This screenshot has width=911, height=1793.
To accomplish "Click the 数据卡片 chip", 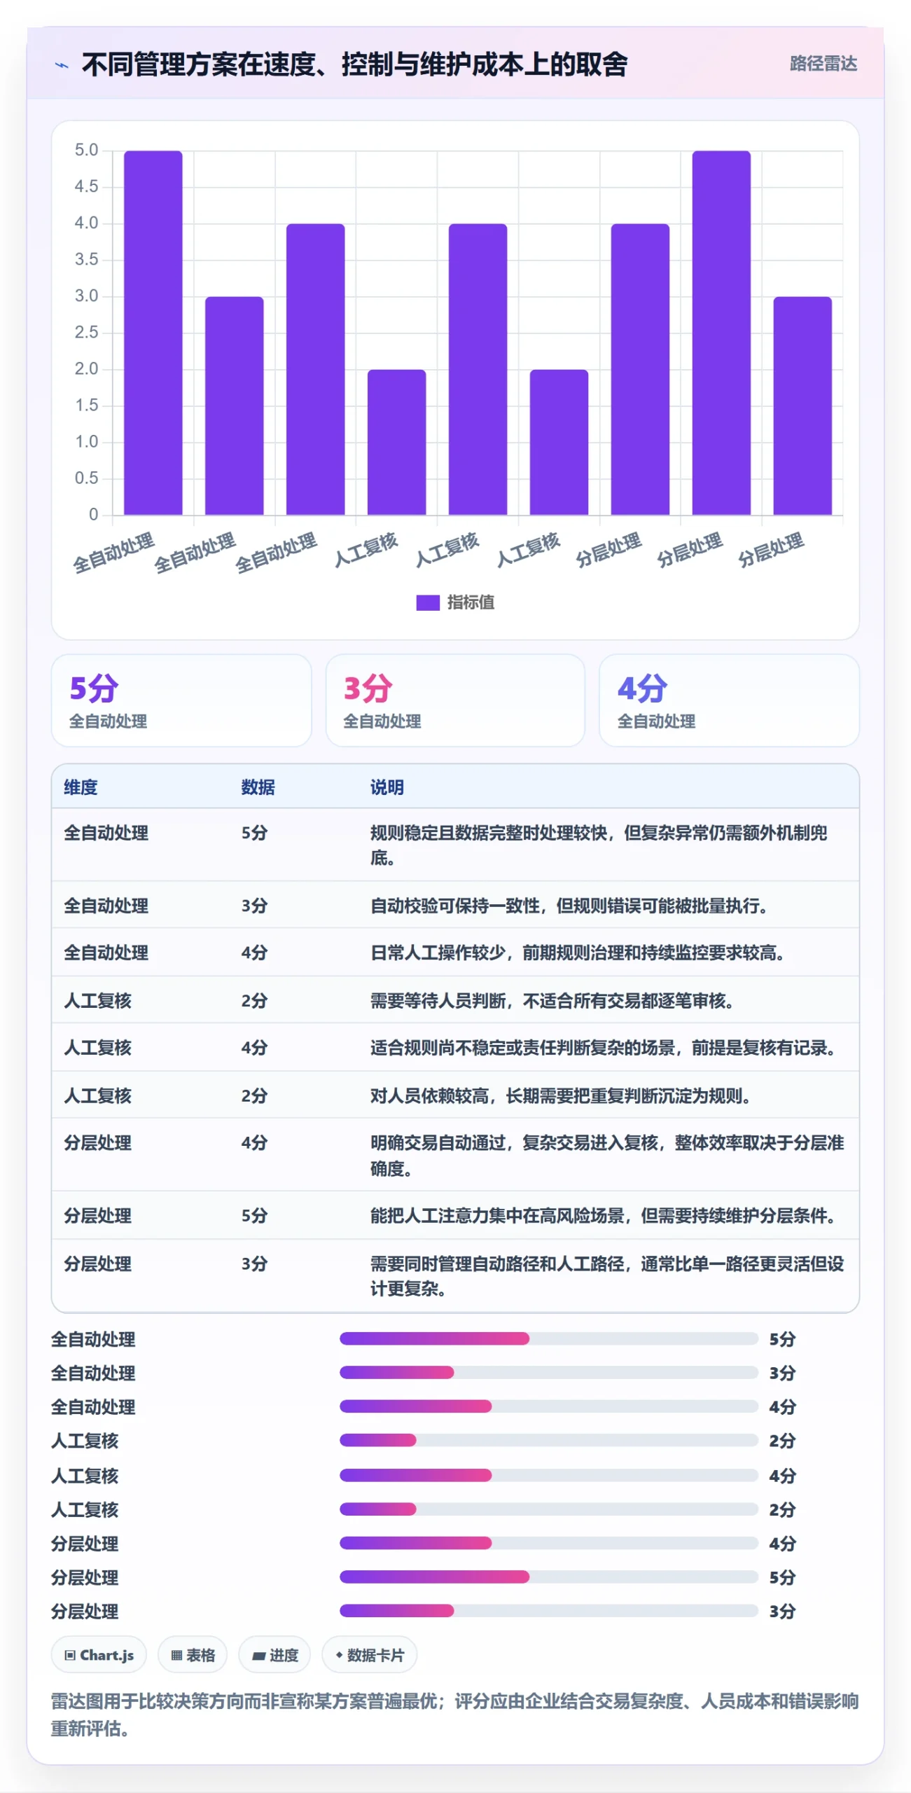I will (x=369, y=1654).
